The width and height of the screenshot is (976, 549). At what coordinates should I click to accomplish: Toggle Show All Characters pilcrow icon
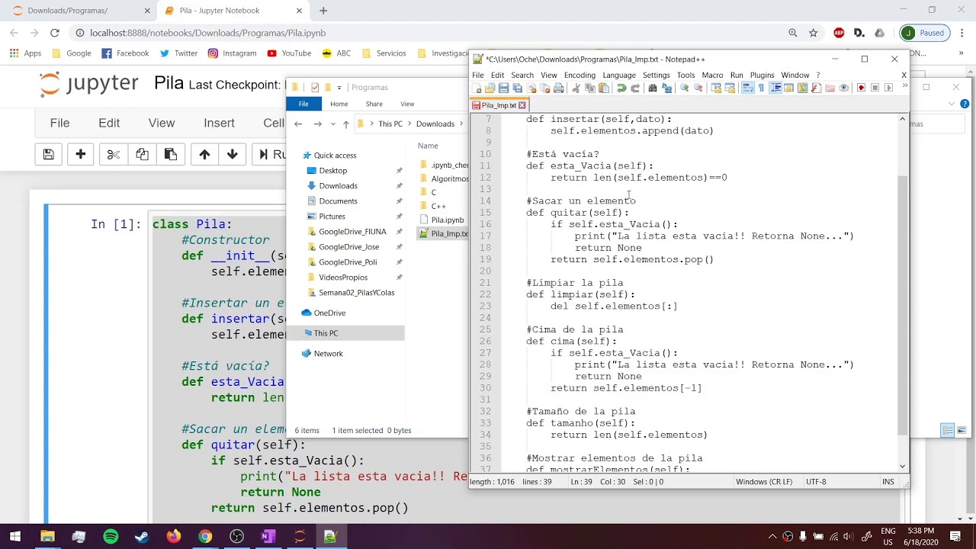[x=762, y=88]
